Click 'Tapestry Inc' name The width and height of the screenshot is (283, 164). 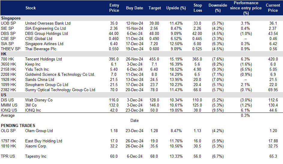tap(36, 156)
